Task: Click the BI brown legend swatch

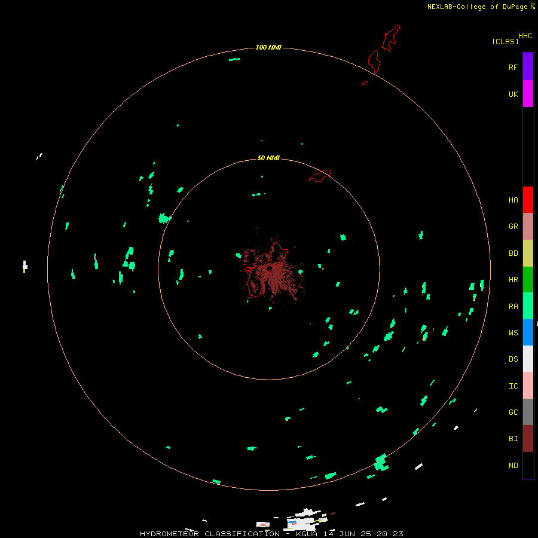Action: click(528, 439)
